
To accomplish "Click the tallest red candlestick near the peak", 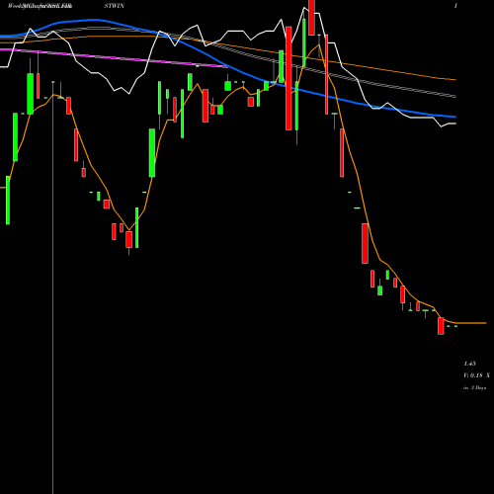I will (288, 78).
